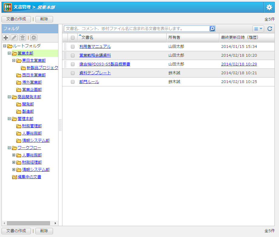Open the top-right settings gear
Image resolution: width=279 pixels, height=237 pixels.
(269, 7)
